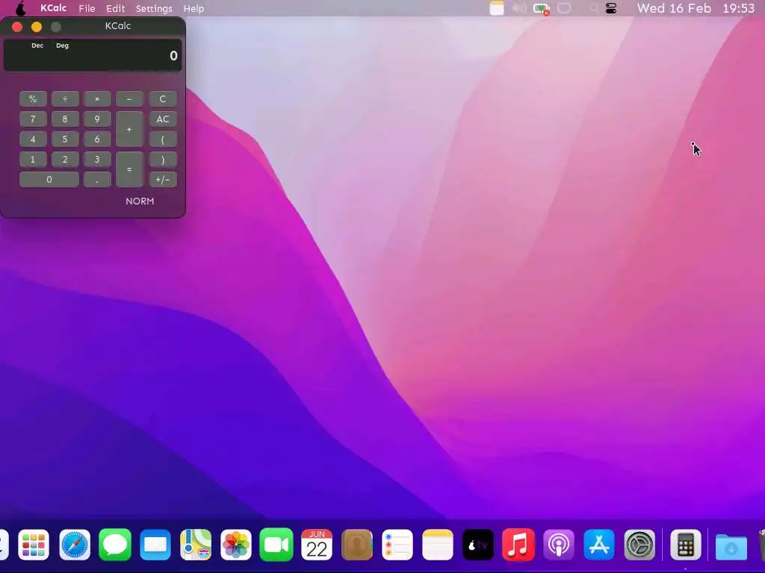
Task: Open the Settings menu
Action: (x=154, y=8)
